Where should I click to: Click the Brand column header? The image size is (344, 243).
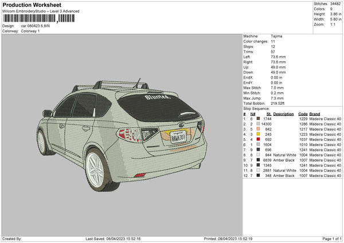tap(315, 113)
